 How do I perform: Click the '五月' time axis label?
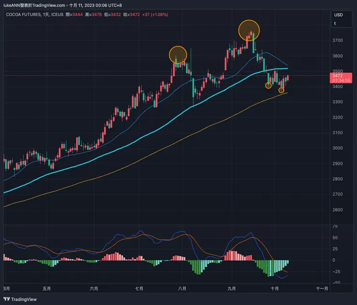[x=47, y=289]
